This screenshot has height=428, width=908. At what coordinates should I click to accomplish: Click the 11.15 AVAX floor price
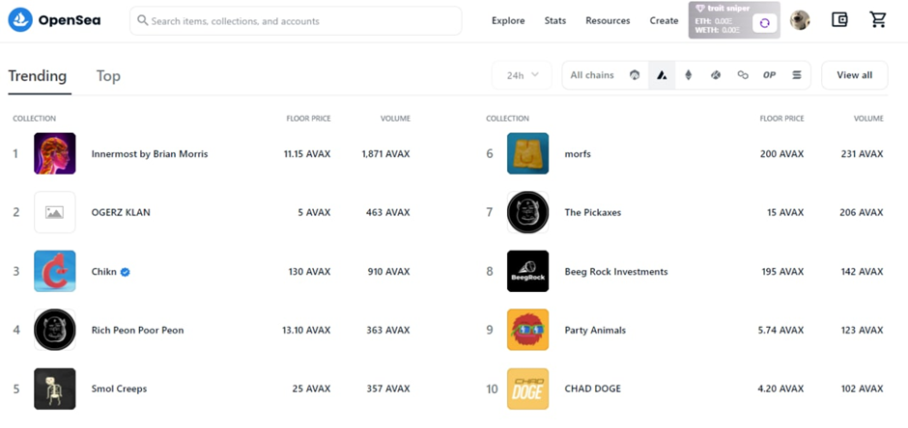click(307, 154)
